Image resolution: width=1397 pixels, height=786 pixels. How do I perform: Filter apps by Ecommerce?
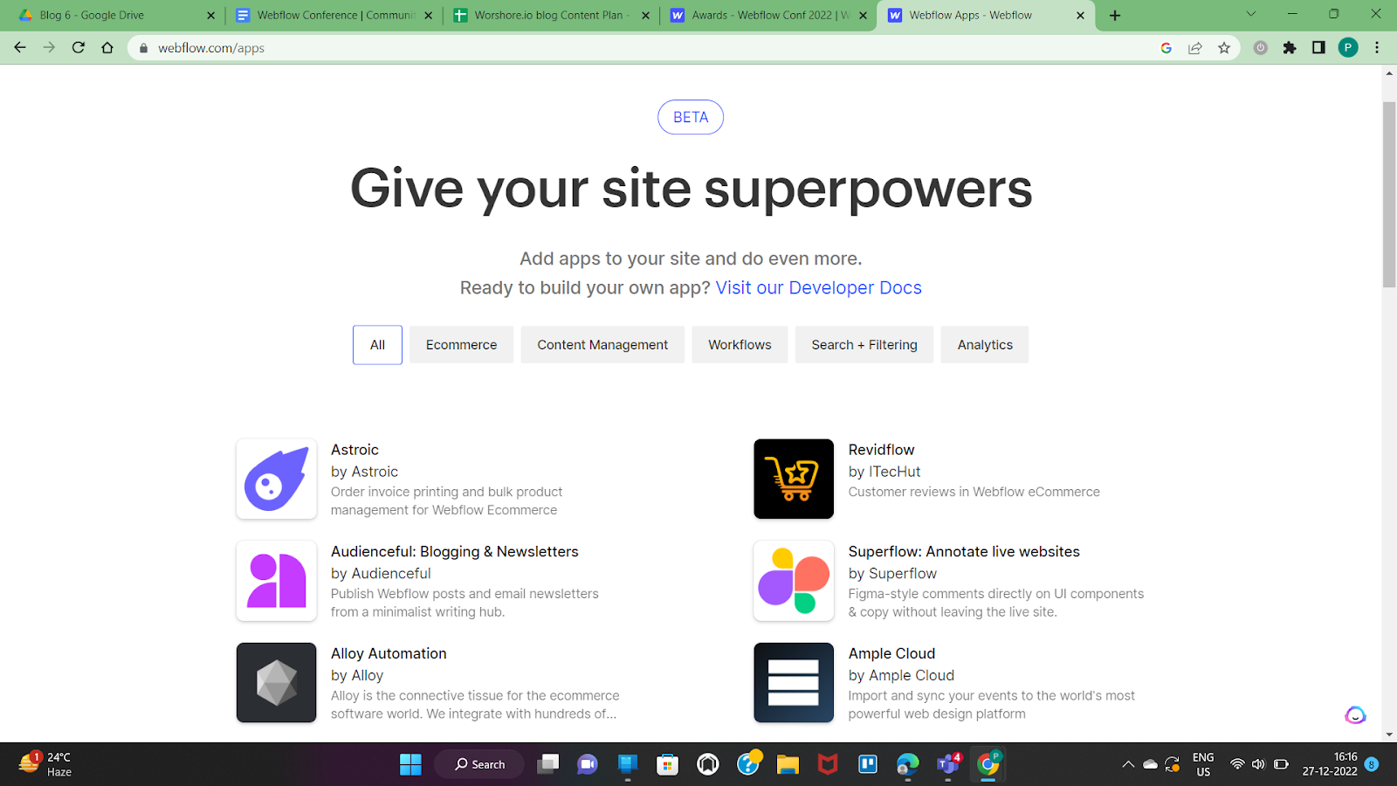pos(461,345)
